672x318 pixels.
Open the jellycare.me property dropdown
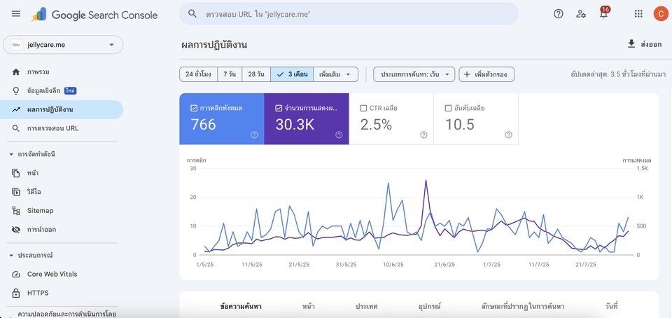coord(63,45)
